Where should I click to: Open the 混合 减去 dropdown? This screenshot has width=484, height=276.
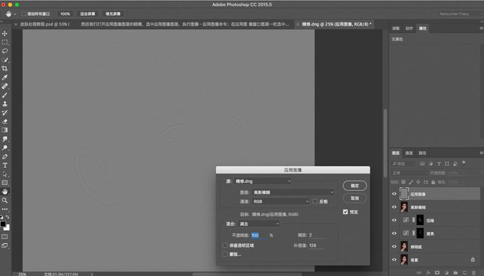click(259, 224)
